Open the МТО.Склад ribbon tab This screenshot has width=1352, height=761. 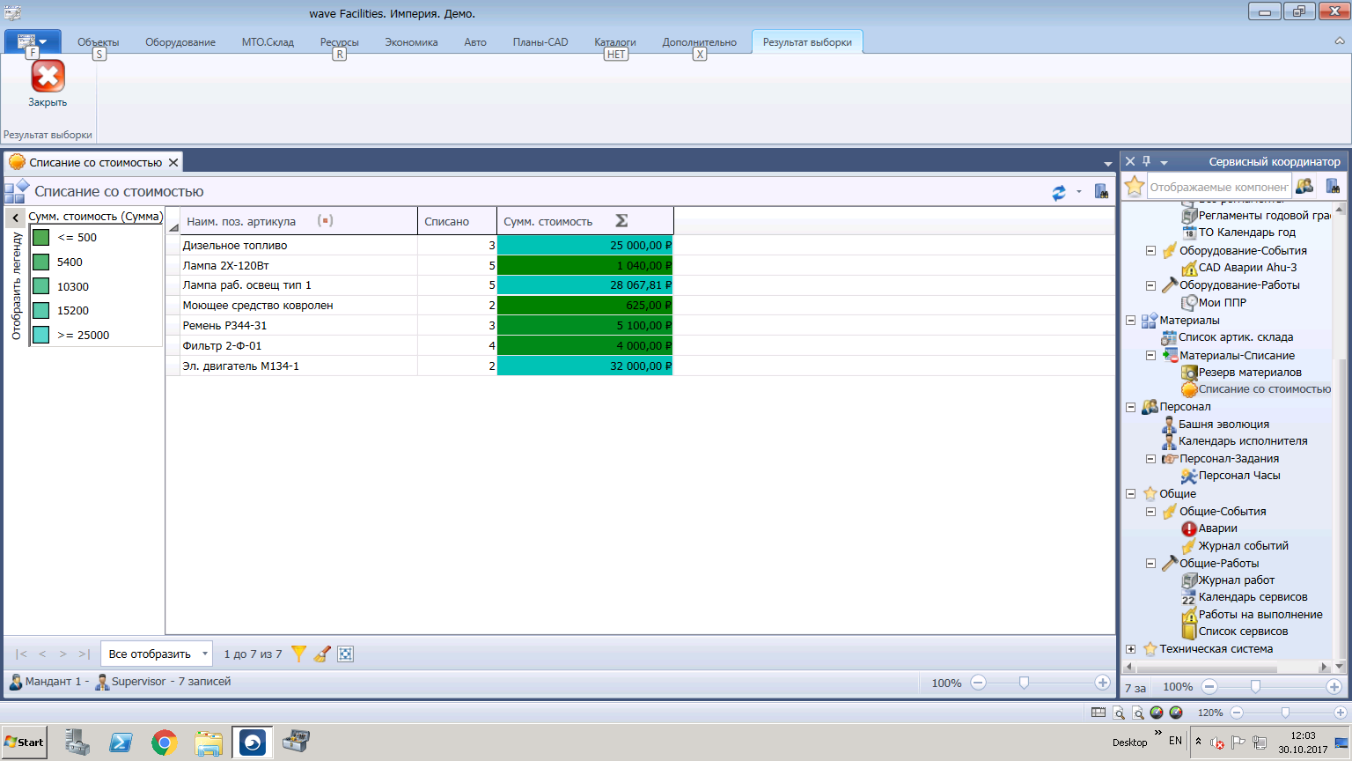[268, 42]
